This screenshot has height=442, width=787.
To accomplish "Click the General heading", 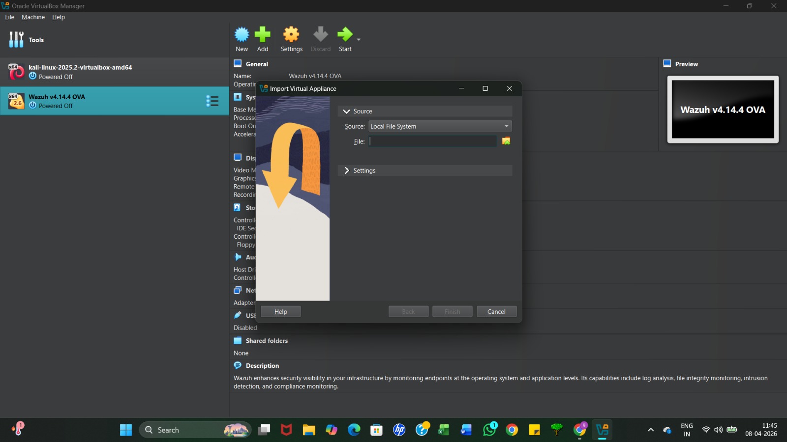I will [257, 64].
